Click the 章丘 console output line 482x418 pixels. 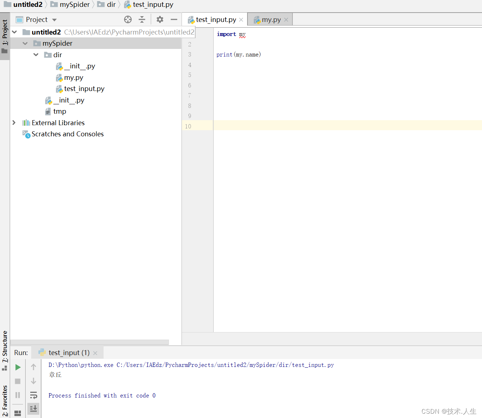click(55, 375)
